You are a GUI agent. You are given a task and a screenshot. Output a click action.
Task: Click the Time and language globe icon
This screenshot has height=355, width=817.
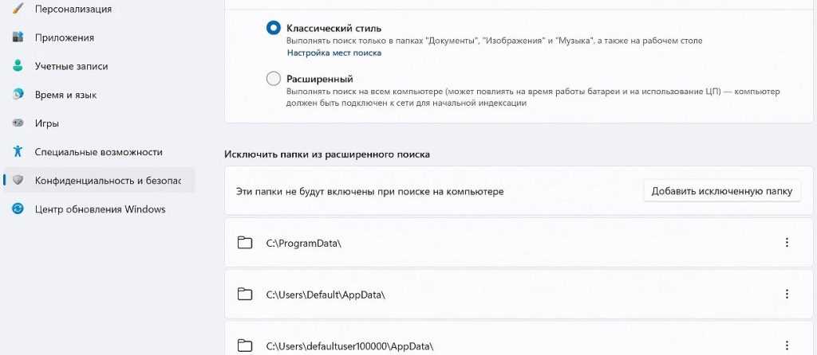pyautogui.click(x=18, y=95)
